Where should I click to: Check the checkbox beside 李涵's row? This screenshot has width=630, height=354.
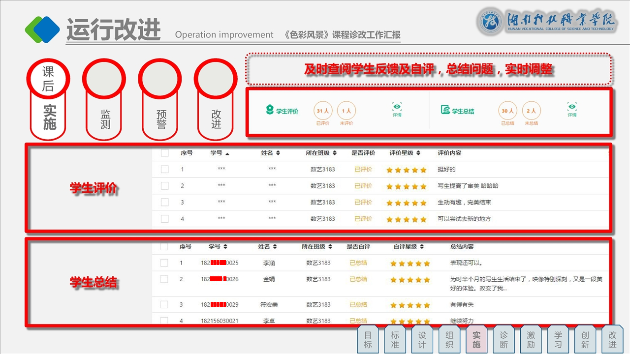click(x=164, y=263)
